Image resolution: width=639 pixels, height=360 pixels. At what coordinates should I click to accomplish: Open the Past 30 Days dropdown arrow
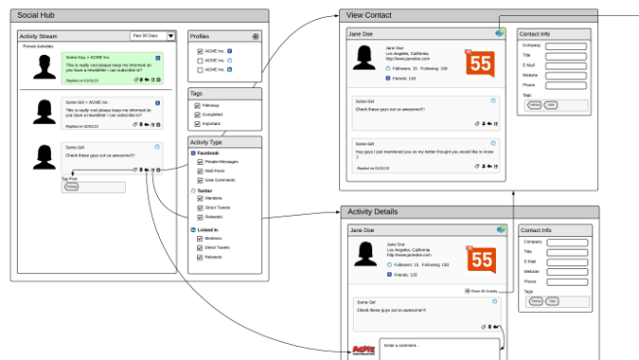point(170,36)
